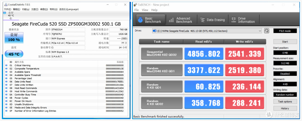
Task: Open the benchmark History
Action: (x=285, y=108)
